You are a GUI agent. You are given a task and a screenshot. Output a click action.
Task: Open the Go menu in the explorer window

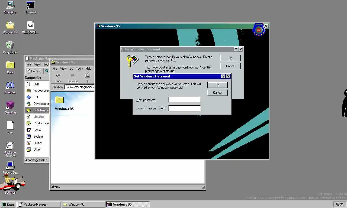[x=71, y=69]
